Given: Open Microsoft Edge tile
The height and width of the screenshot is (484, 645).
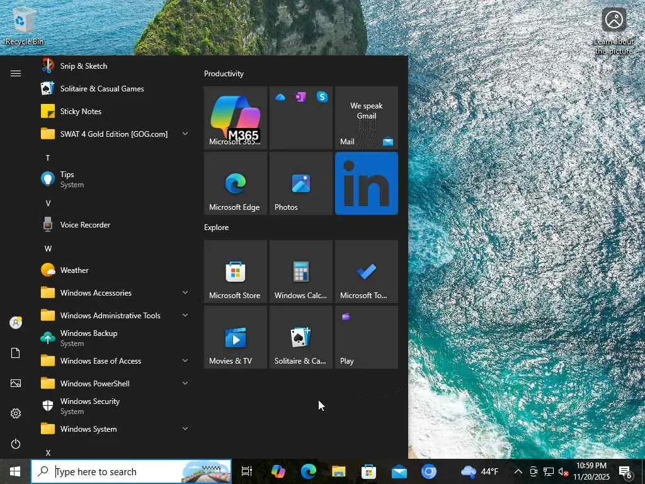Looking at the screenshot, I should coord(236,183).
